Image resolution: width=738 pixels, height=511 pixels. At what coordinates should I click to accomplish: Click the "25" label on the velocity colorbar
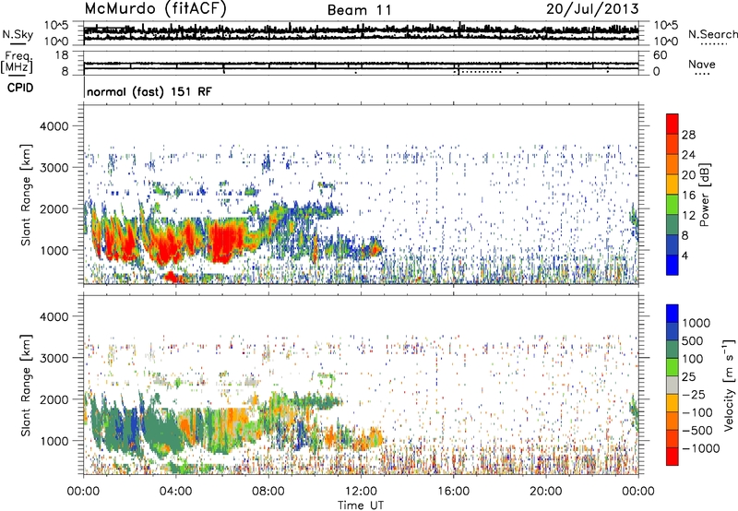click(689, 376)
